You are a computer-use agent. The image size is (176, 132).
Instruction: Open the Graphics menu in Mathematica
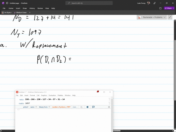click(x=44, y=95)
